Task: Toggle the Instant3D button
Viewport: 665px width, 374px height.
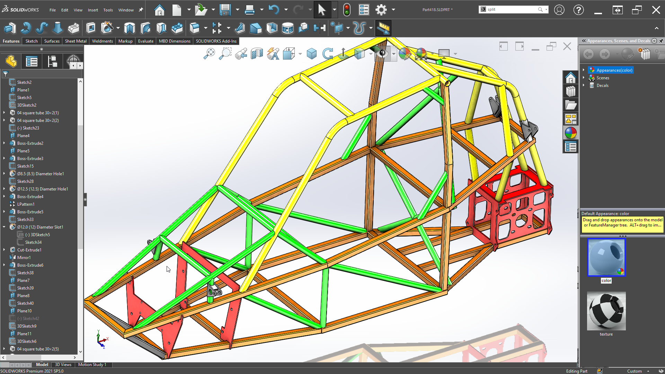Action: click(383, 28)
